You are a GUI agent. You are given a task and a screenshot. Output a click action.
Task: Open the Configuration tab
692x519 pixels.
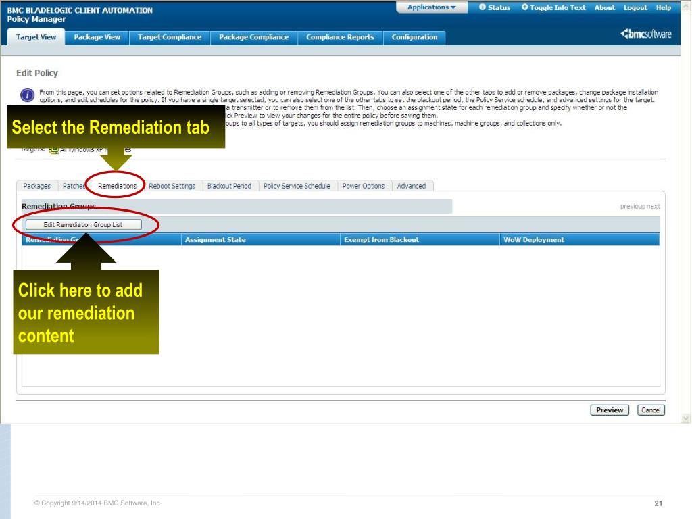pos(414,37)
